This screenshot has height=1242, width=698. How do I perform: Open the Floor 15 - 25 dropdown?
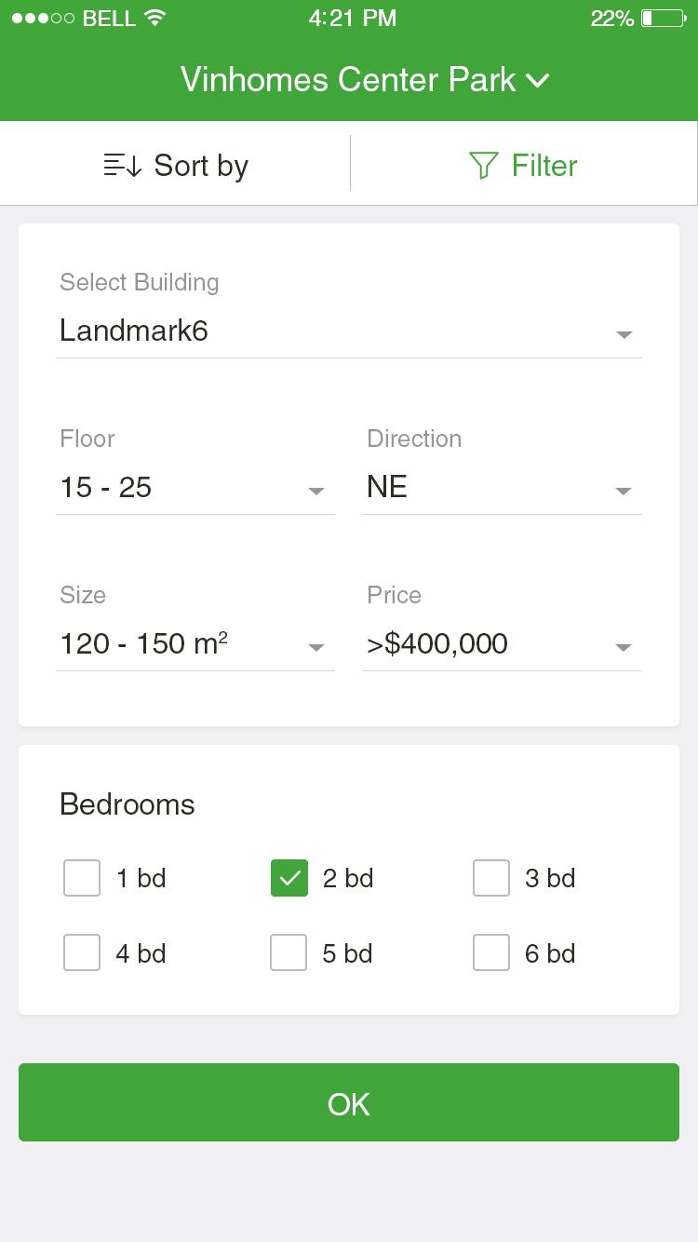194,488
